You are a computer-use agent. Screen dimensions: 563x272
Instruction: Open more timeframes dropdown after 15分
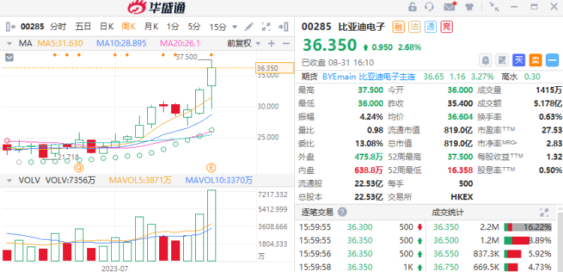click(x=235, y=26)
